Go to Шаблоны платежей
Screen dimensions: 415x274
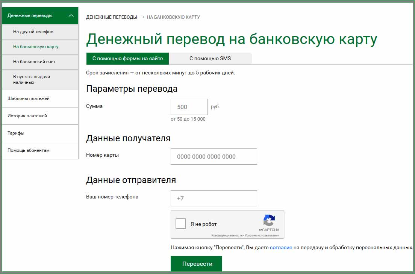40,99
